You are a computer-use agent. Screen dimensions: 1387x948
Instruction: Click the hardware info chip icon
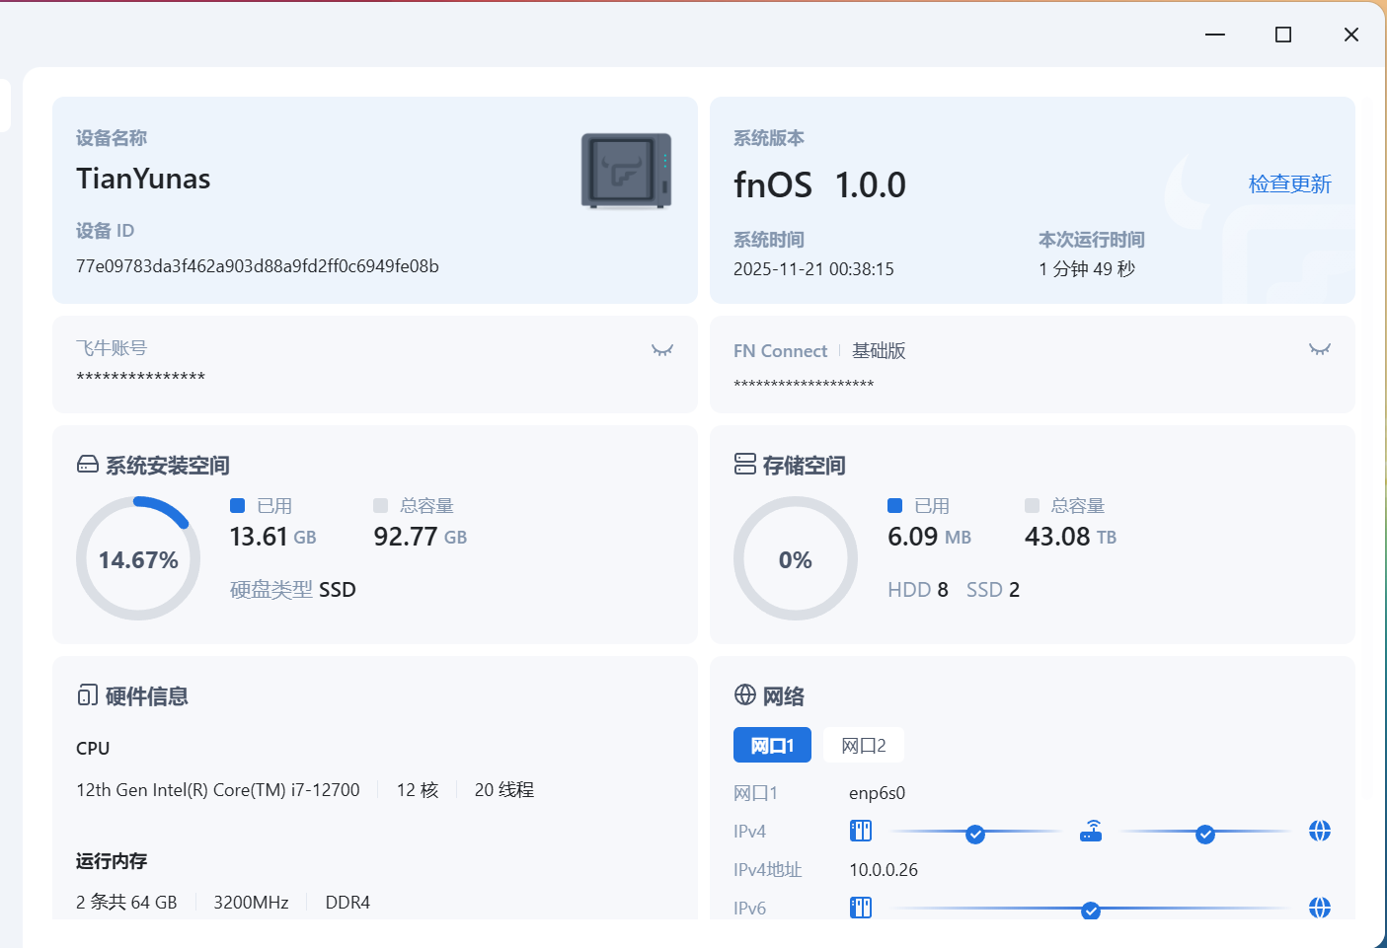pyautogui.click(x=88, y=695)
